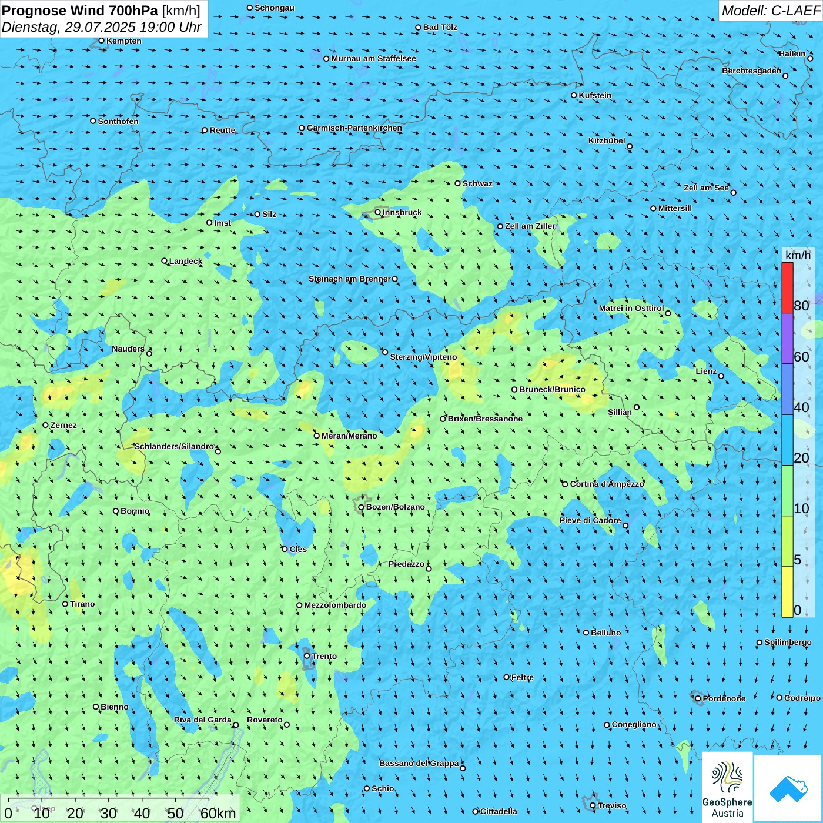The height and width of the screenshot is (823, 823).
Task: Click the 'Modell: C-LAEF' label
Action: 771,11
